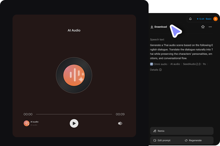Open the three-dot more options menu
This screenshot has width=220, height=146.
pos(210,27)
